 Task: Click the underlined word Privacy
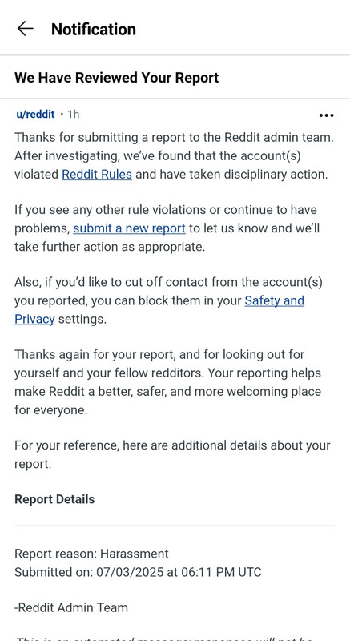click(x=34, y=319)
